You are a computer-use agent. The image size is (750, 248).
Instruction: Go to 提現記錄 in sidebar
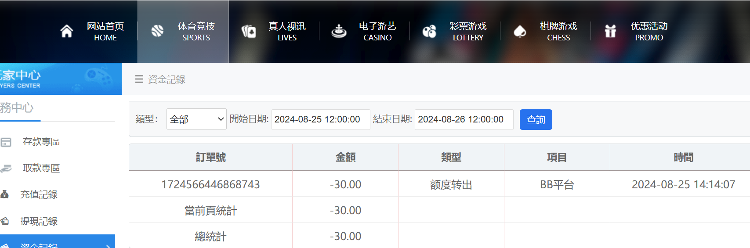click(x=39, y=221)
